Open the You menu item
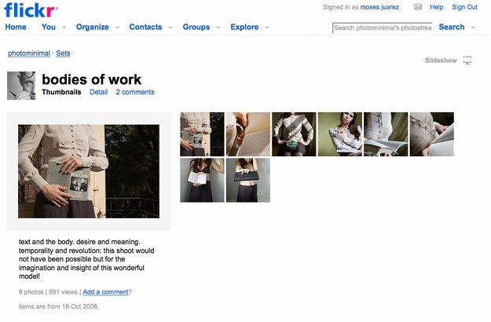The height and width of the screenshot is (322, 491). [x=49, y=27]
